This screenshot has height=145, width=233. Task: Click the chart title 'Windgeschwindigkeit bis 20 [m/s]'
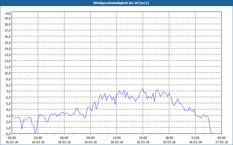(121, 3)
